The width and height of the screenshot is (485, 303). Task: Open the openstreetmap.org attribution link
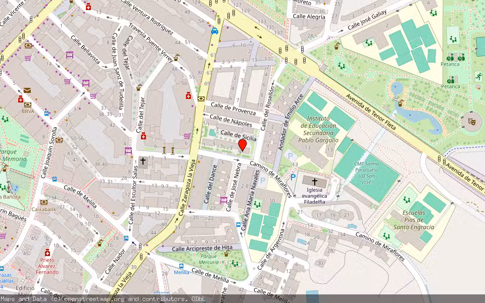94,299
